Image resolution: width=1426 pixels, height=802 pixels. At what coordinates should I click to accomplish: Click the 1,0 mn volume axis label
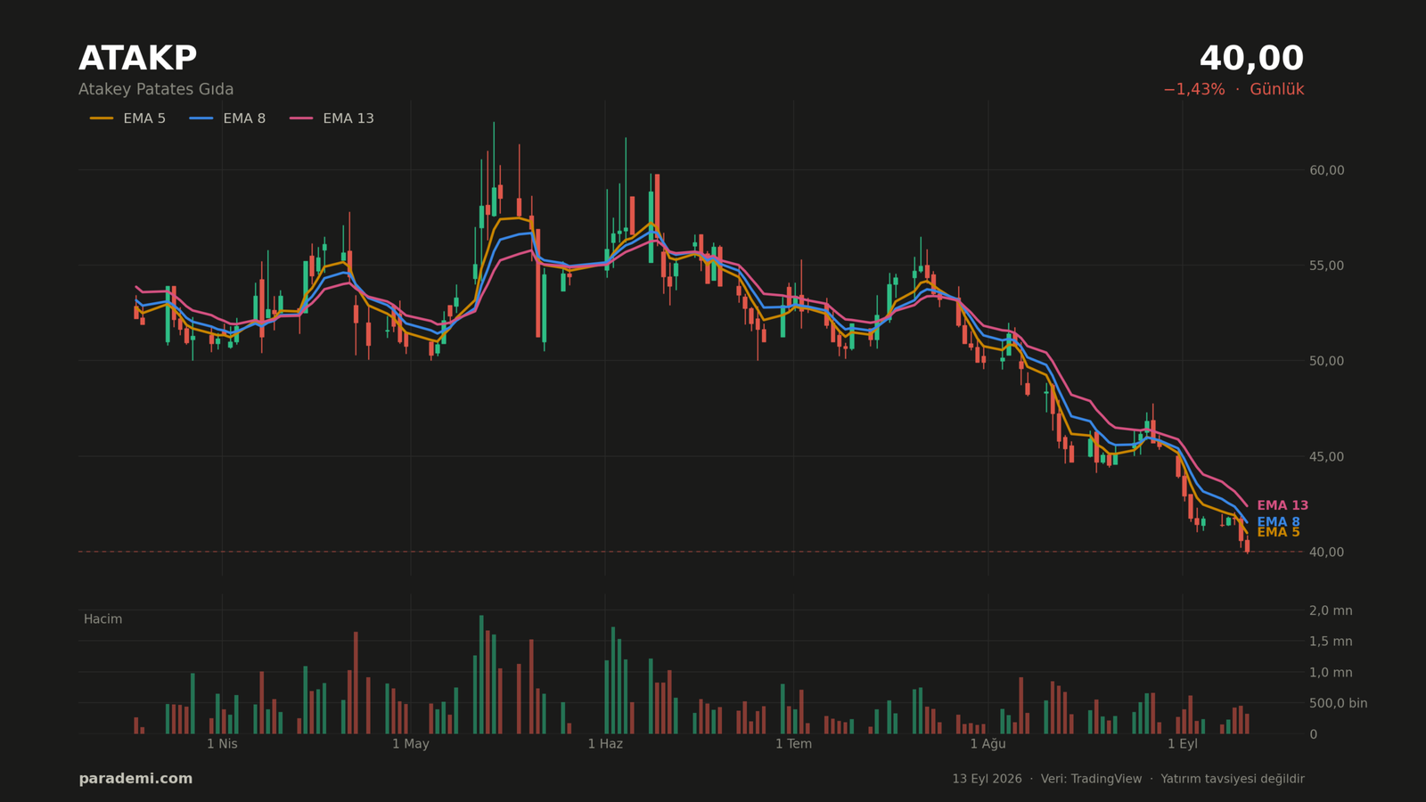coord(1331,673)
